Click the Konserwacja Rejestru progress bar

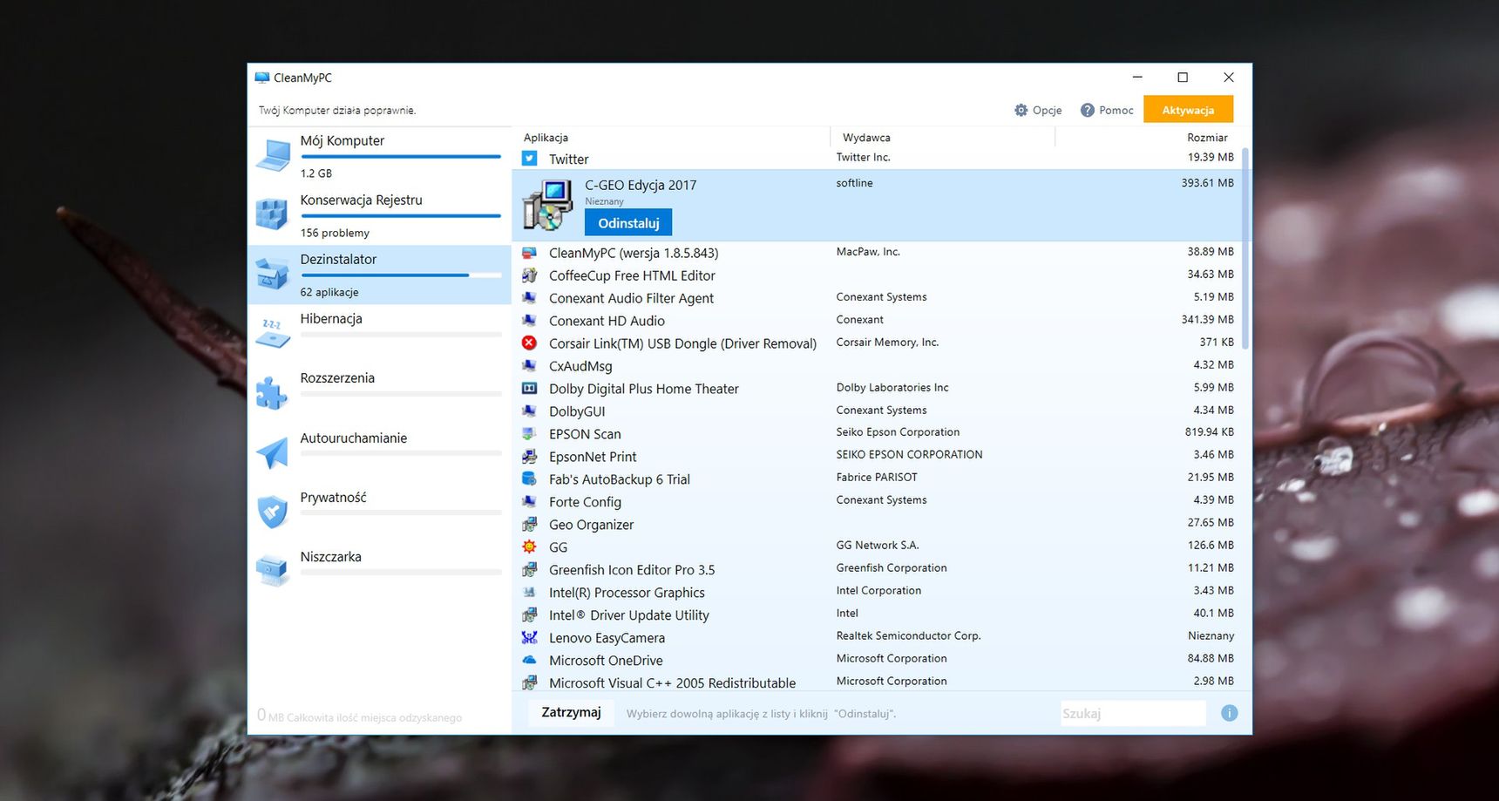point(401,216)
